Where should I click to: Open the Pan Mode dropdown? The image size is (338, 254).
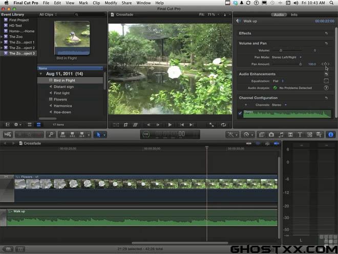coord(286,57)
